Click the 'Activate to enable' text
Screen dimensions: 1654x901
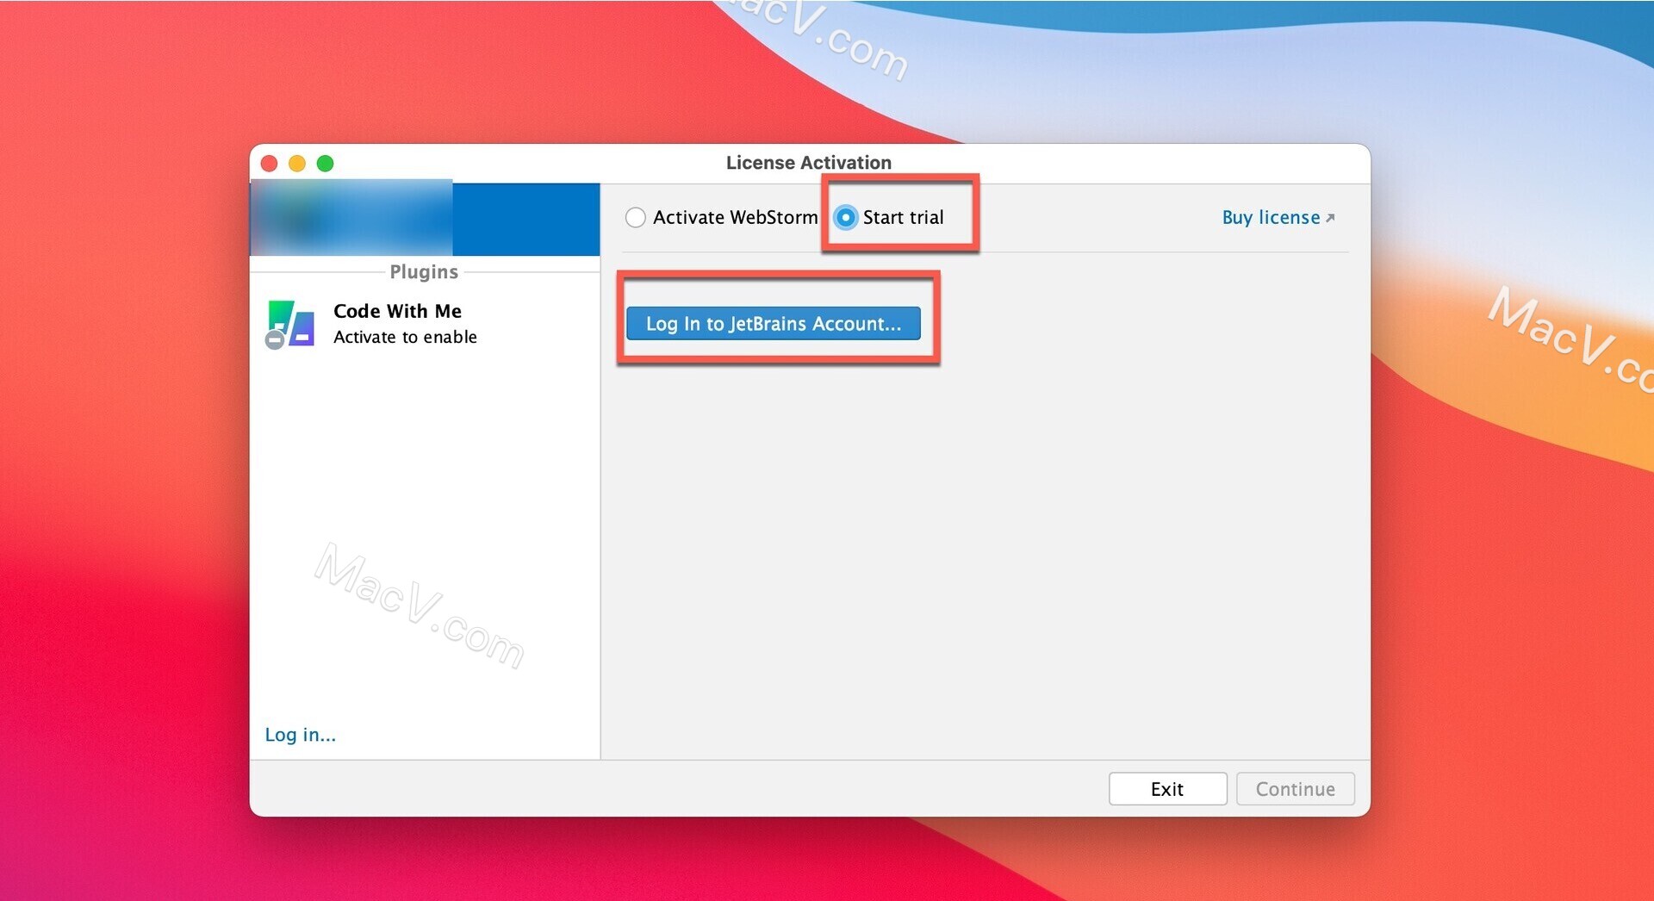click(405, 337)
